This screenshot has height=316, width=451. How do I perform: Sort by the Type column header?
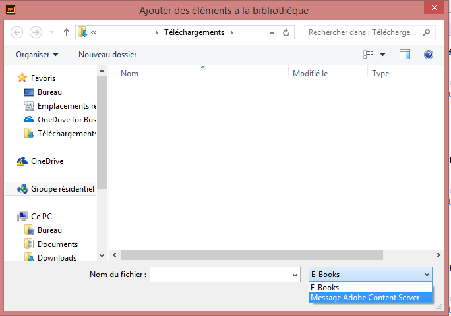tap(380, 74)
